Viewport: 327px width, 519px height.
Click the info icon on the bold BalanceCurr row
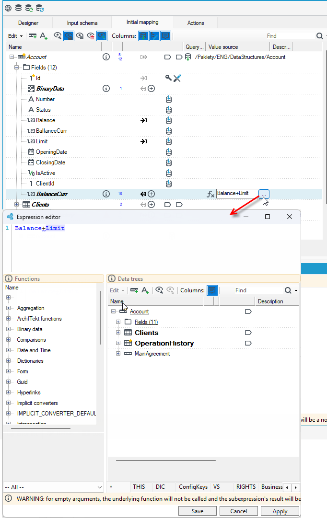pos(106,194)
